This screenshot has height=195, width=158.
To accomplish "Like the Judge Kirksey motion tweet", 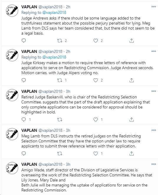I will tap(96, 80).
